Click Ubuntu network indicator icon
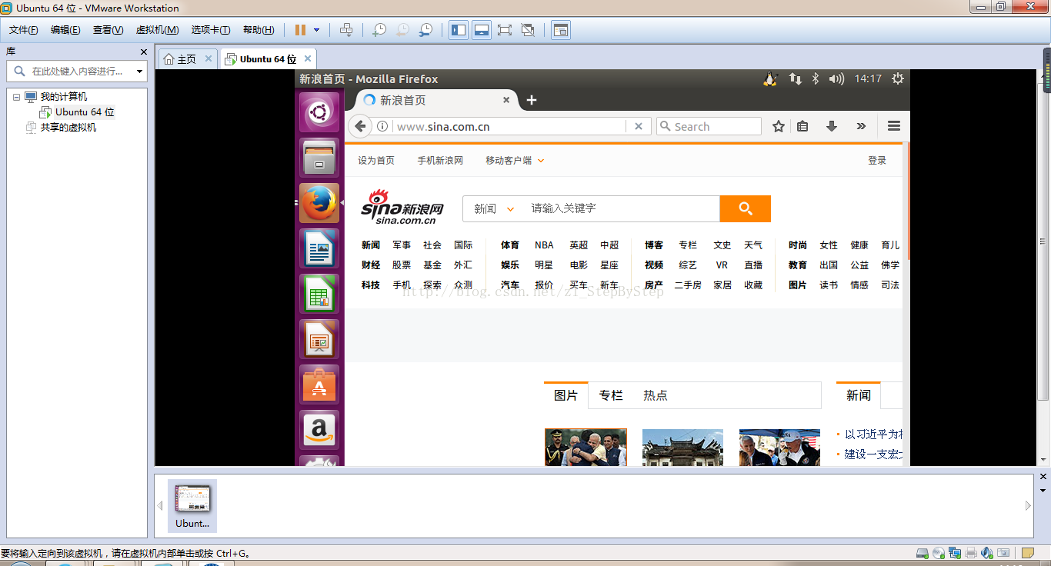 click(x=796, y=78)
